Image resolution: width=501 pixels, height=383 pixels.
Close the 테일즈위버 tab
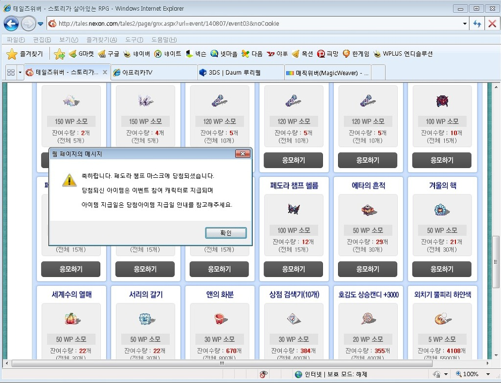pos(105,72)
